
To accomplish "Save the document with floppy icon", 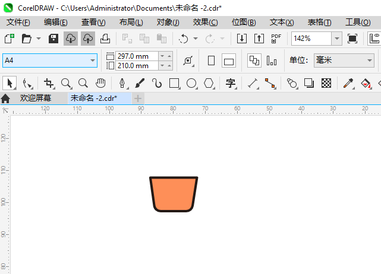I will tap(53, 39).
